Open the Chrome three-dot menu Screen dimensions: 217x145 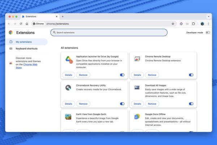click(208, 24)
